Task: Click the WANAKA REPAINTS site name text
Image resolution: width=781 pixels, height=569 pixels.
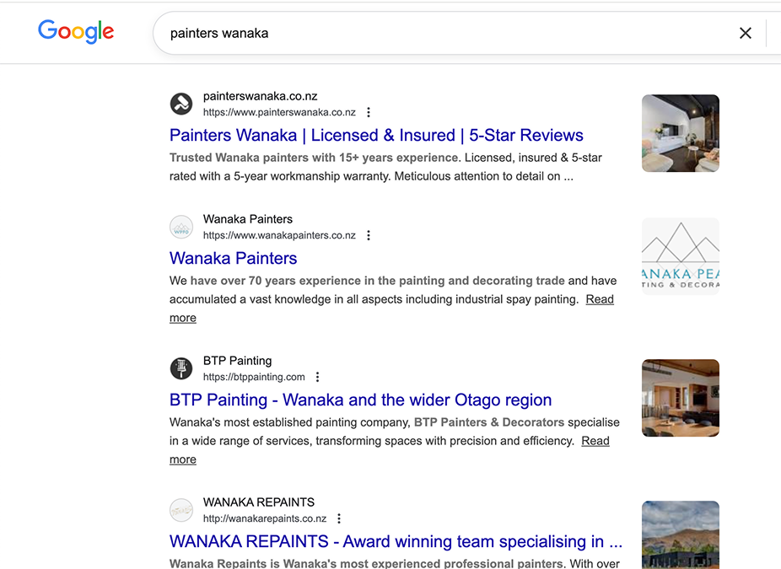Action: pos(259,502)
